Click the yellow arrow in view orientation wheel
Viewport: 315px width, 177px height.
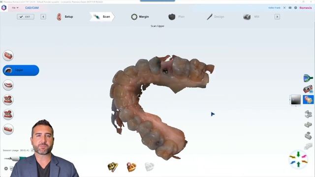292,157
